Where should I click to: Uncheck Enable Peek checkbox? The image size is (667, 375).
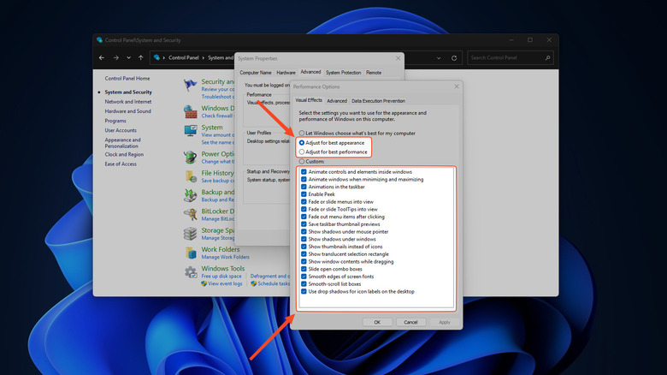click(x=304, y=194)
